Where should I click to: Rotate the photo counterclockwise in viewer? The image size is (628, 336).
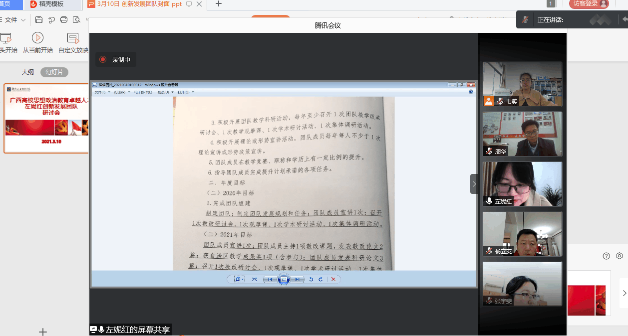311,280
